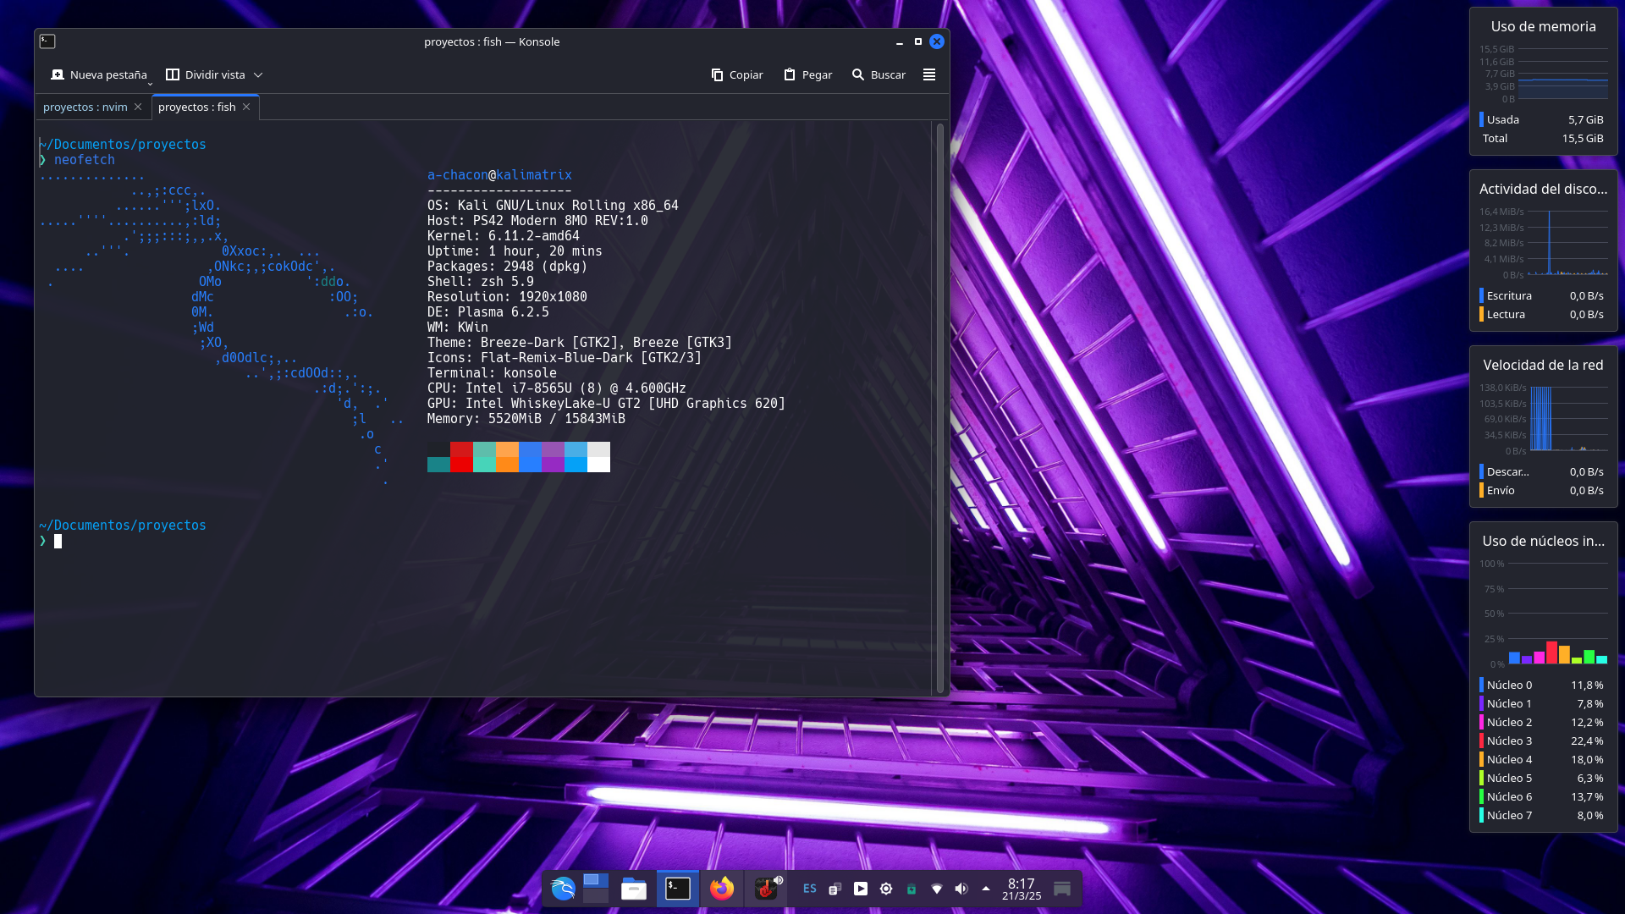Click the Velocidad de la red widget title
1625x914 pixels.
(1543, 365)
